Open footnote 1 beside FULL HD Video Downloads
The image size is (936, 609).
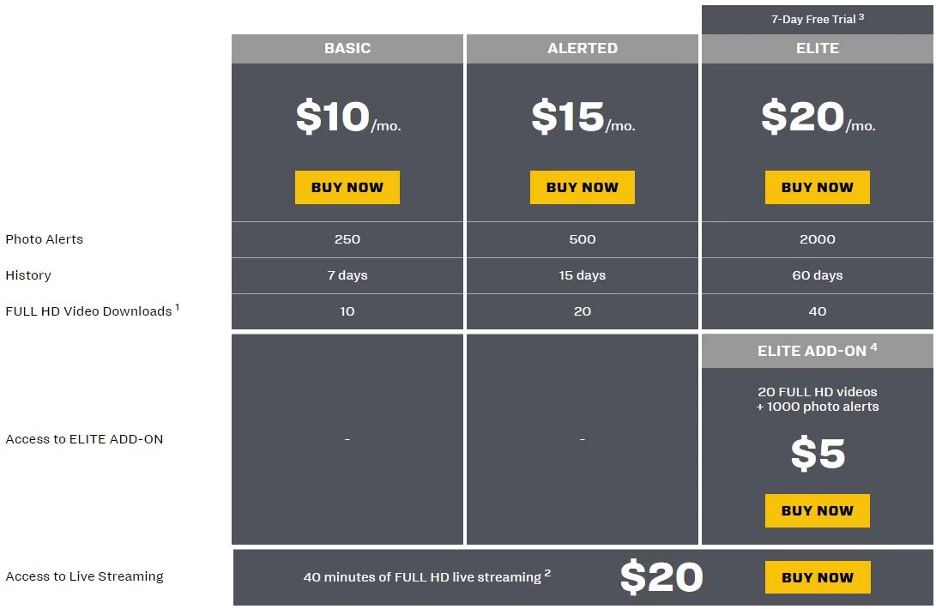tap(178, 307)
